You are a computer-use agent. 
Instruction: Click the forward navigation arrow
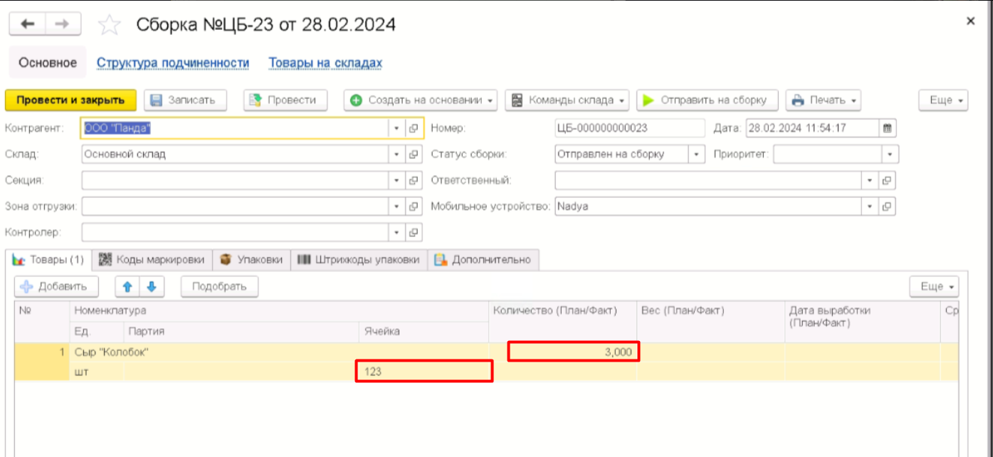[63, 24]
